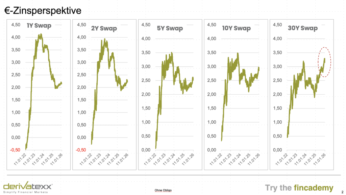The height and width of the screenshot is (195, 346).
Task: Click the red -0,50 label in 1Y chart
Action: 16,150
